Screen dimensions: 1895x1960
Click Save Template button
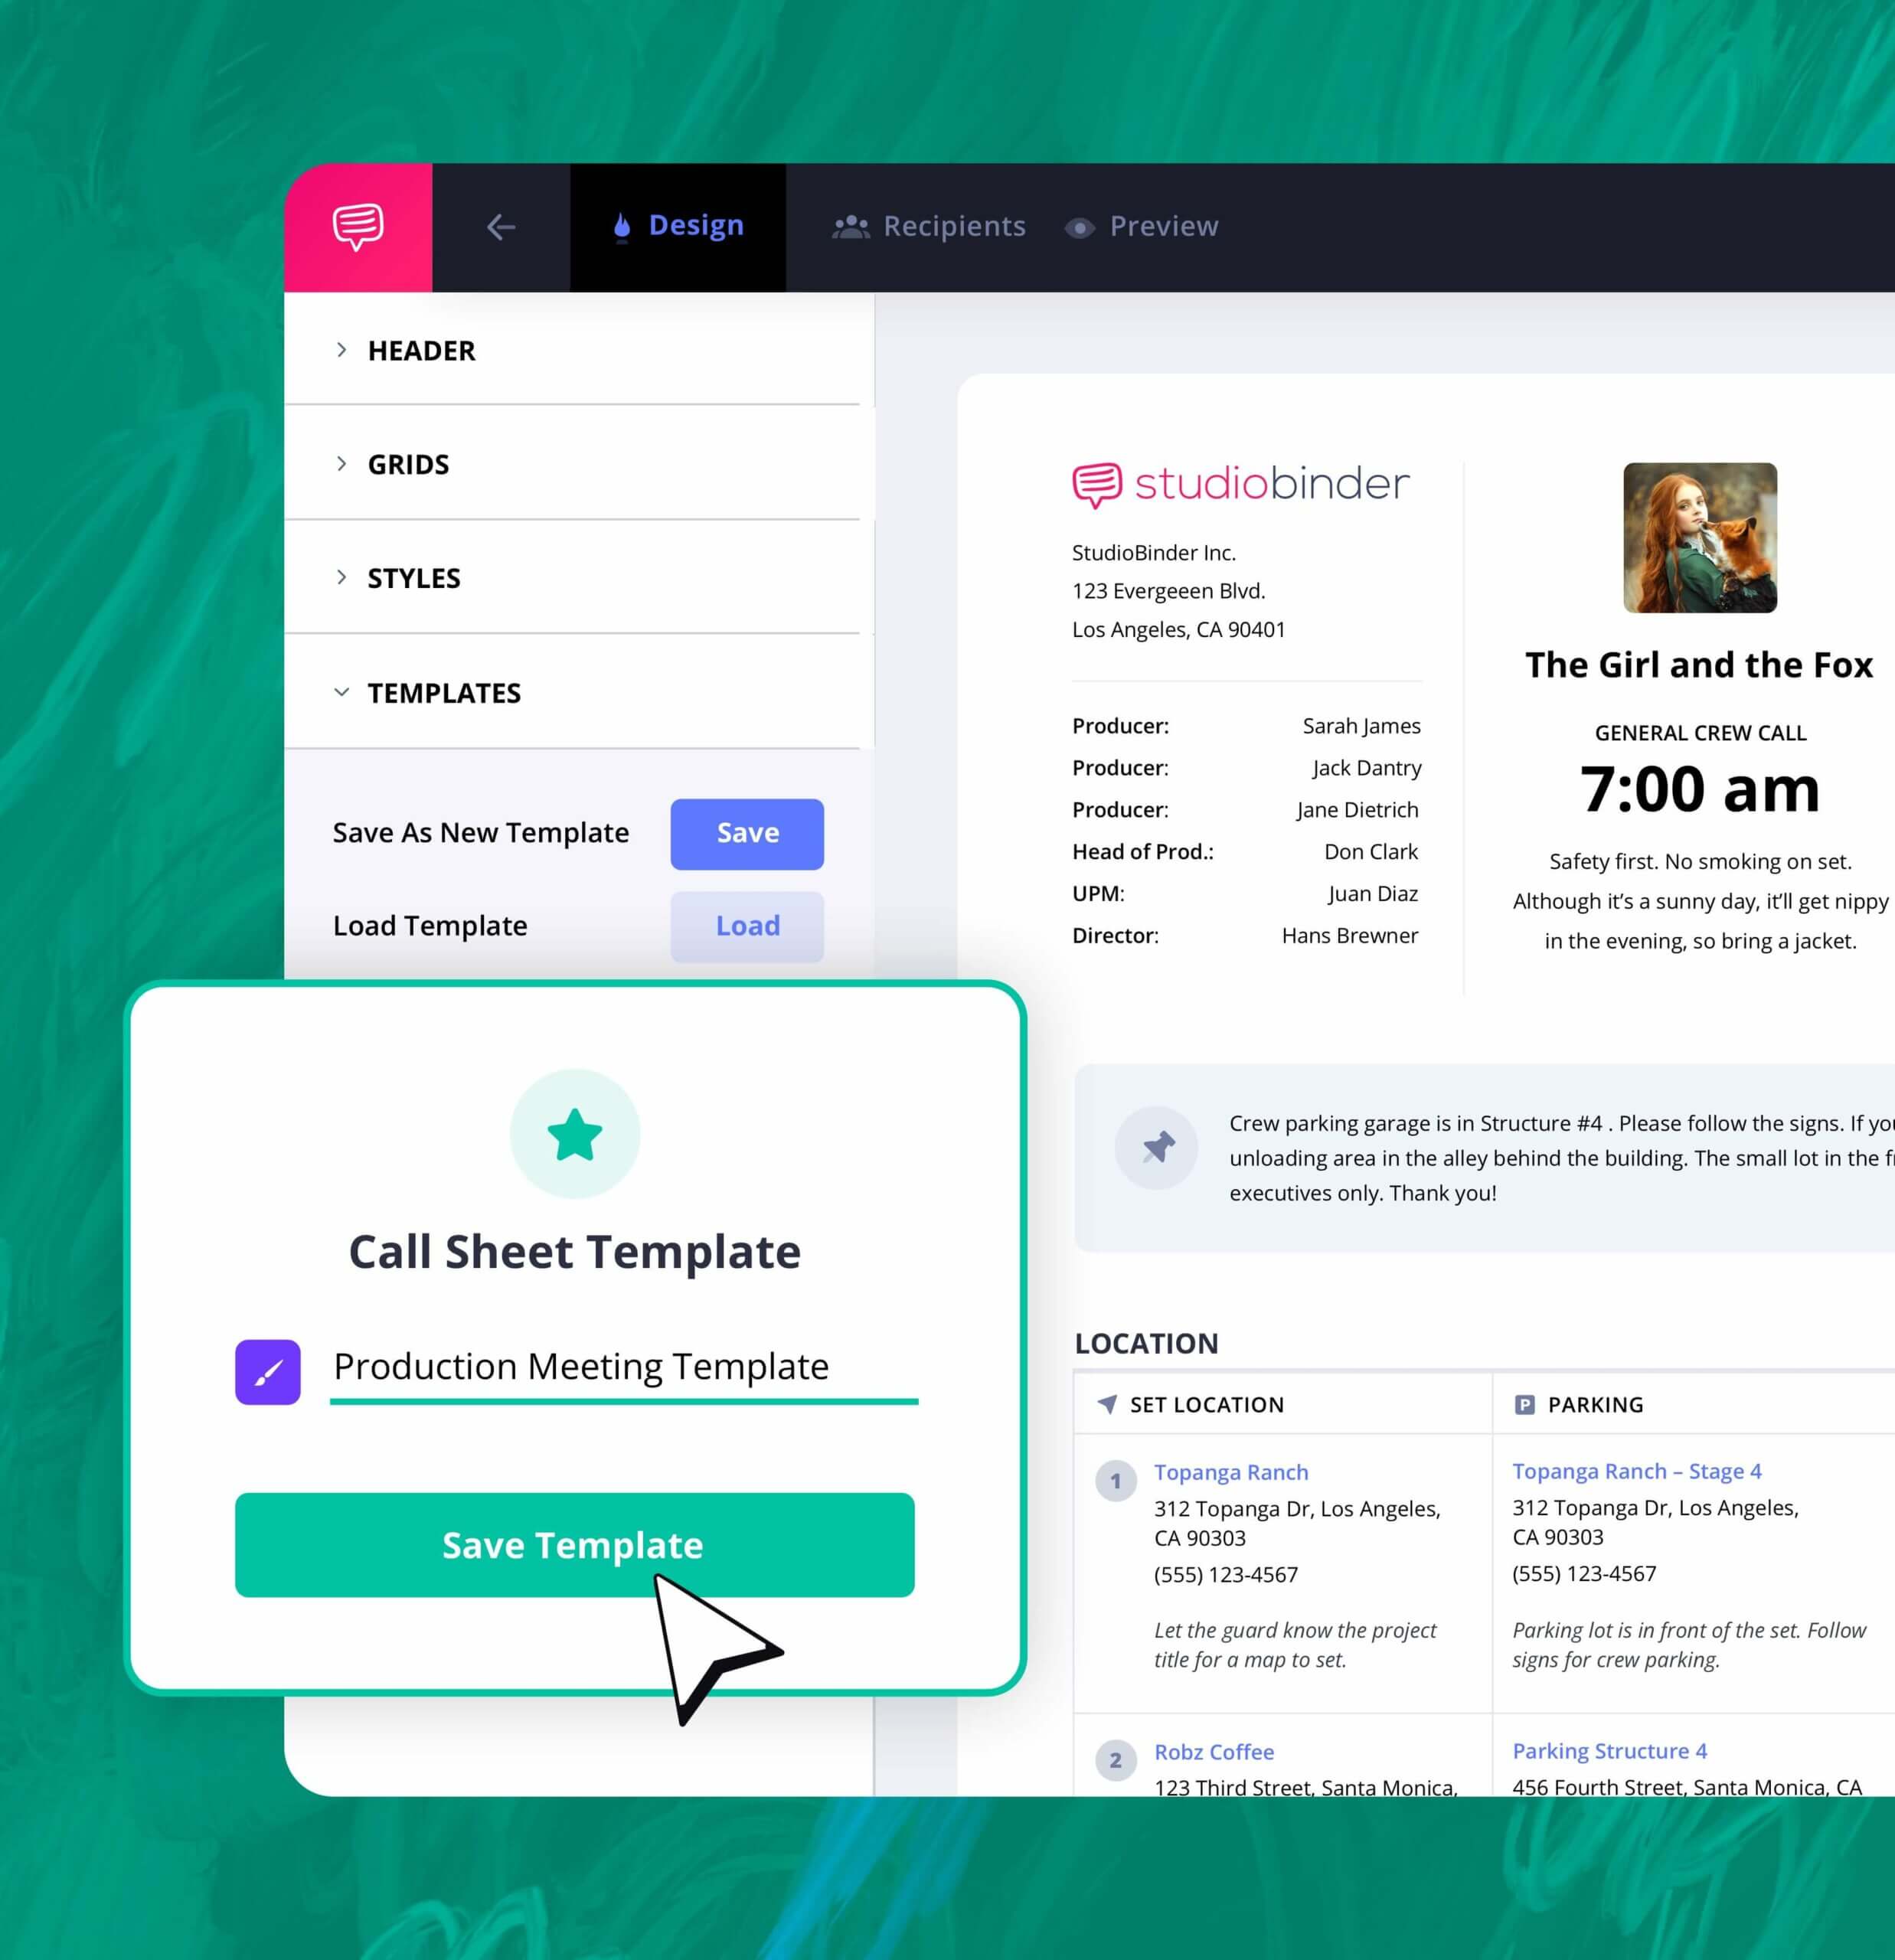pos(576,1543)
